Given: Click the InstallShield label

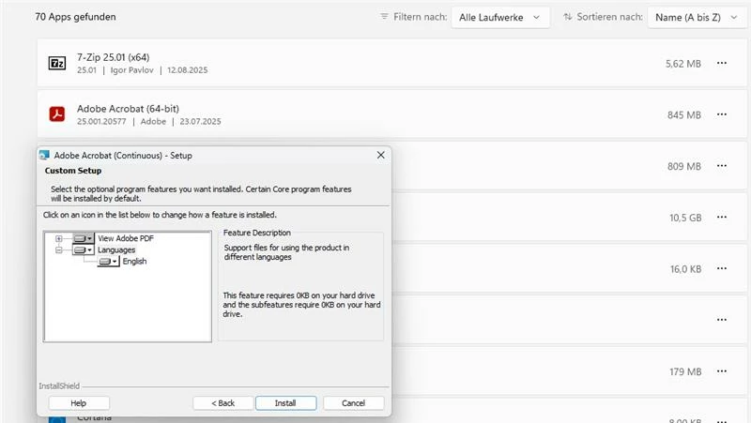Looking at the screenshot, I should [x=59, y=385].
